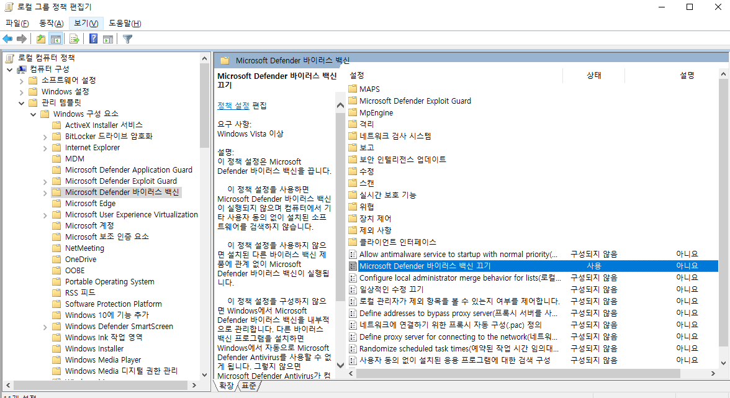Open the 보기(V) menu
Image resolution: width=730 pixels, height=398 pixels.
click(x=86, y=23)
